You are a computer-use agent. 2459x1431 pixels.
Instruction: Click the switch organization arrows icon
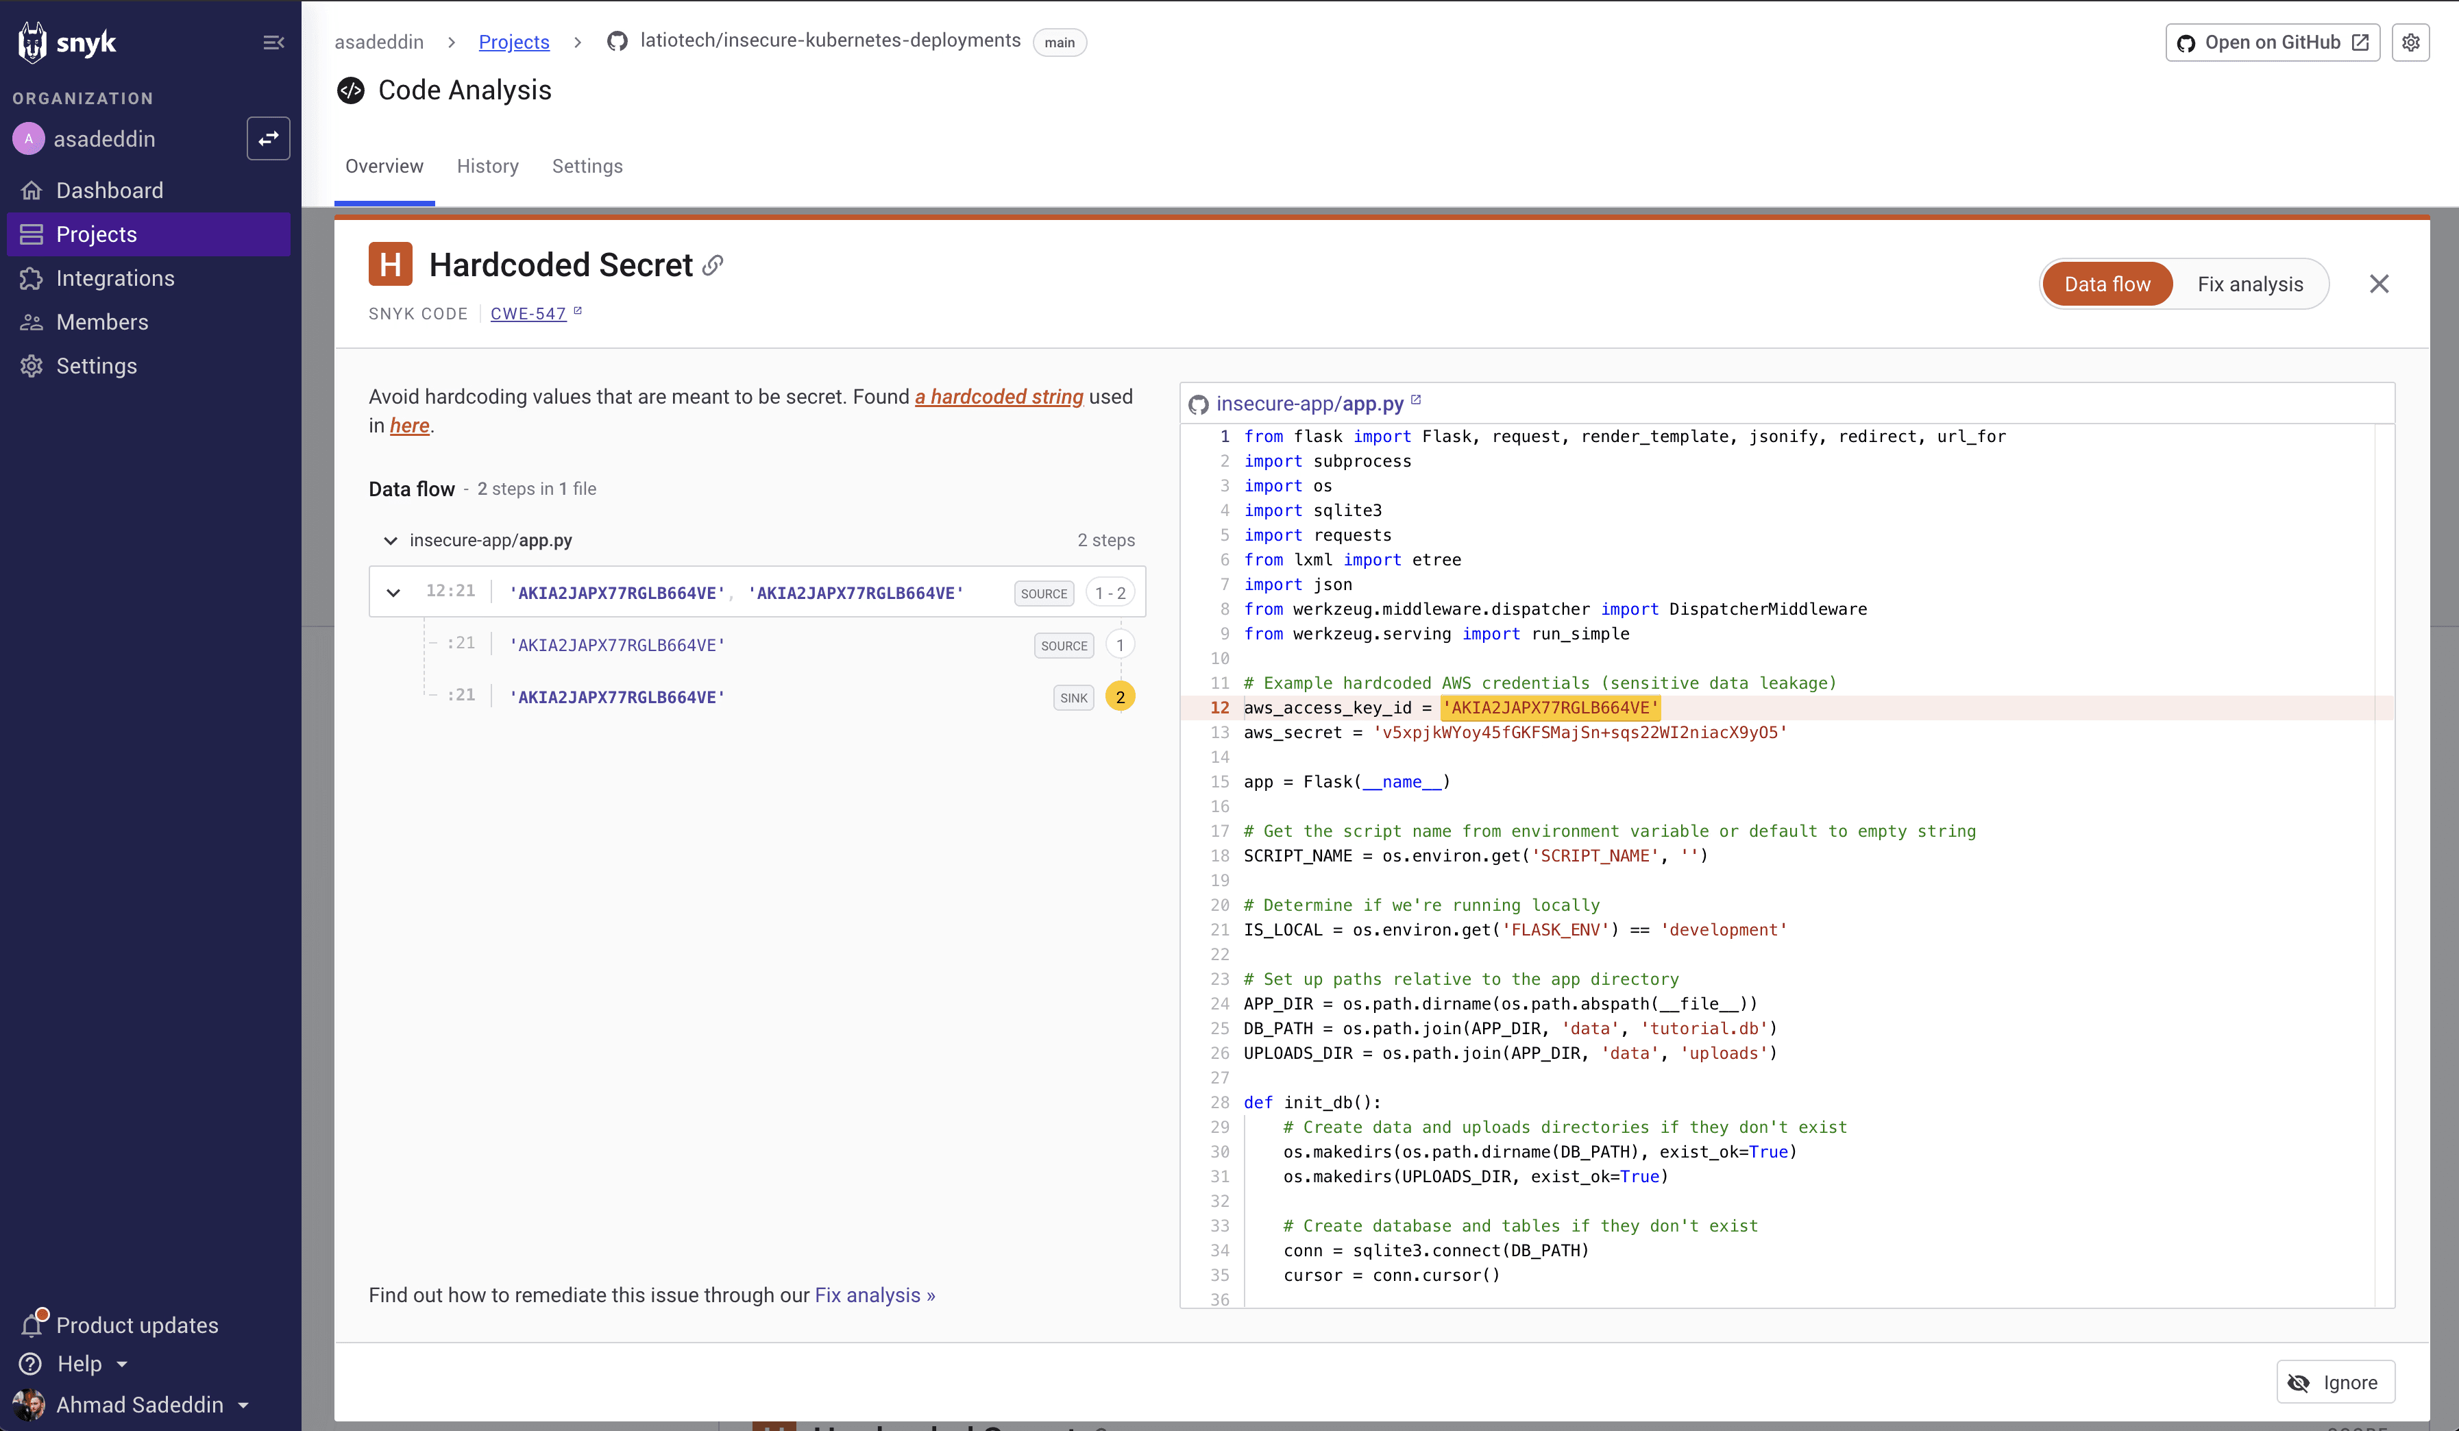point(269,138)
